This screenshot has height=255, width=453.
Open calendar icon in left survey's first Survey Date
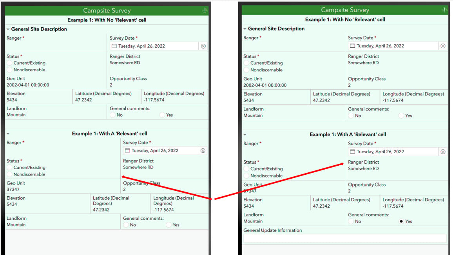click(114, 46)
